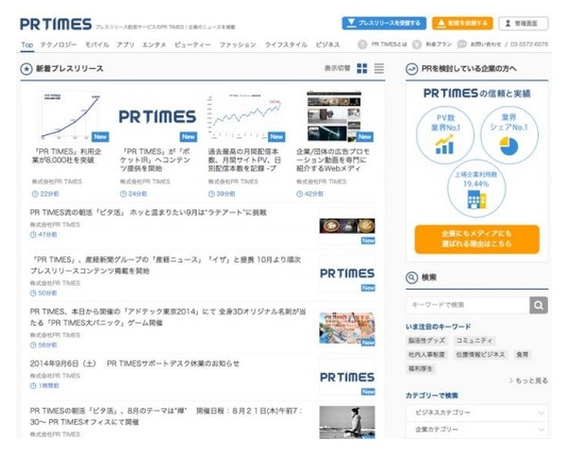Click the orange 配信を依頼する button
568x458 pixels.
click(462, 23)
